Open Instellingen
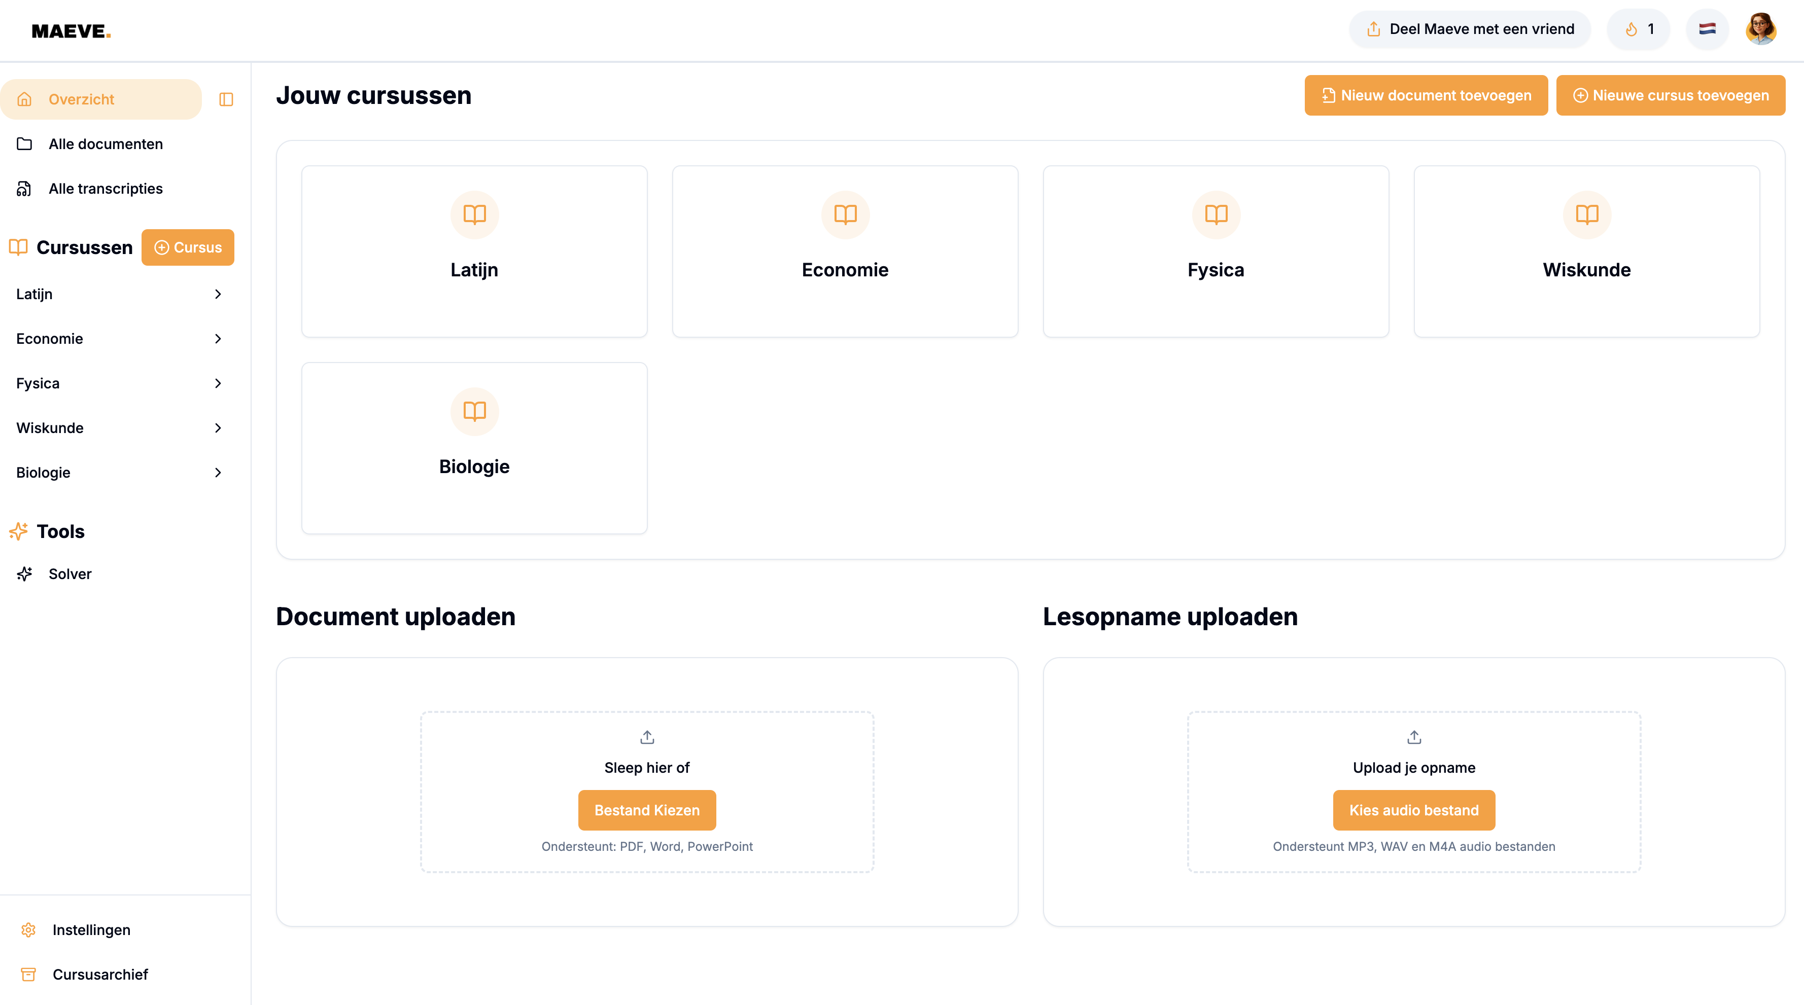 91,929
